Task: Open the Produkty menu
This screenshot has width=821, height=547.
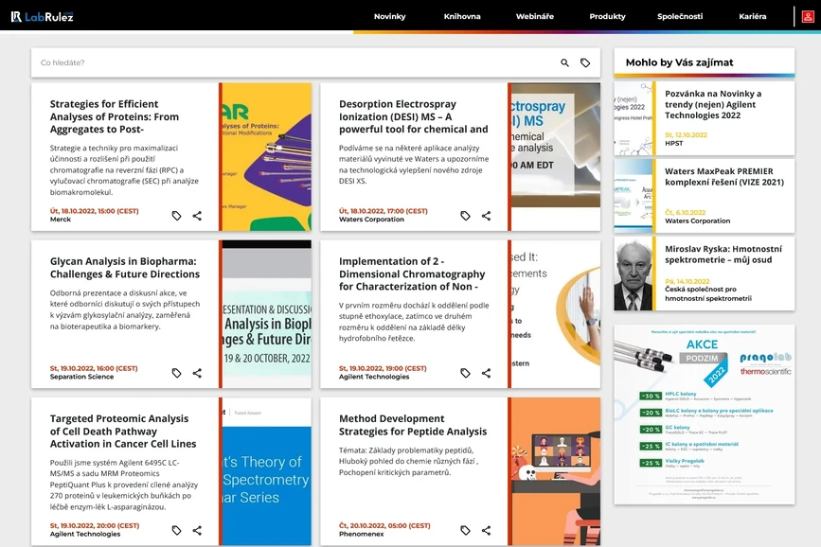Action: coord(607,16)
